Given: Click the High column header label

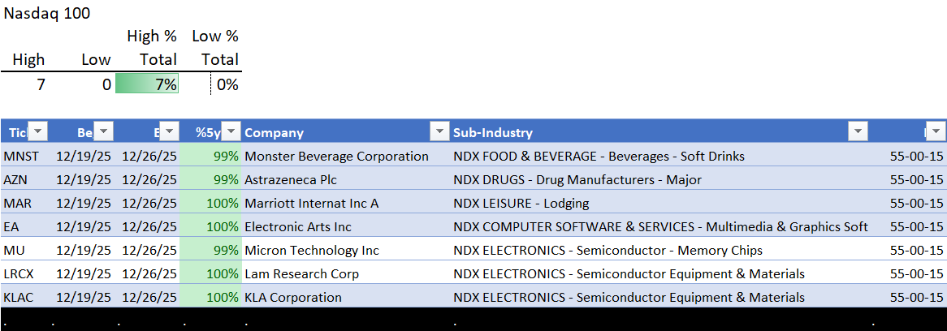Looking at the screenshot, I should 28,60.
